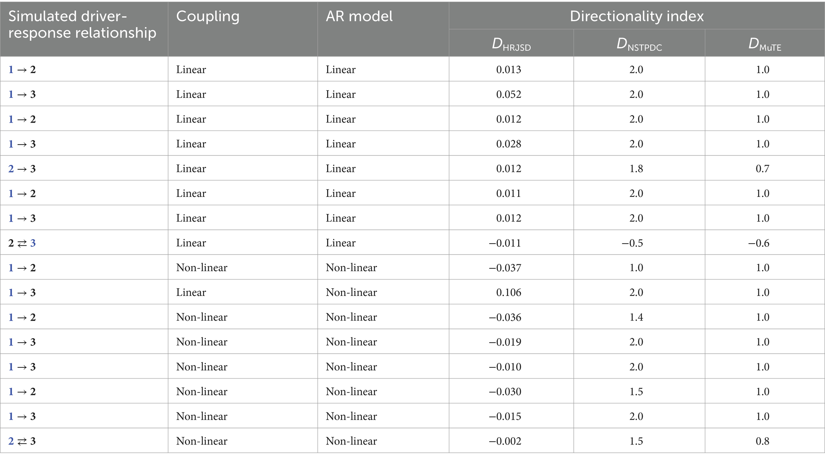Select the value −0.037

(505, 268)
